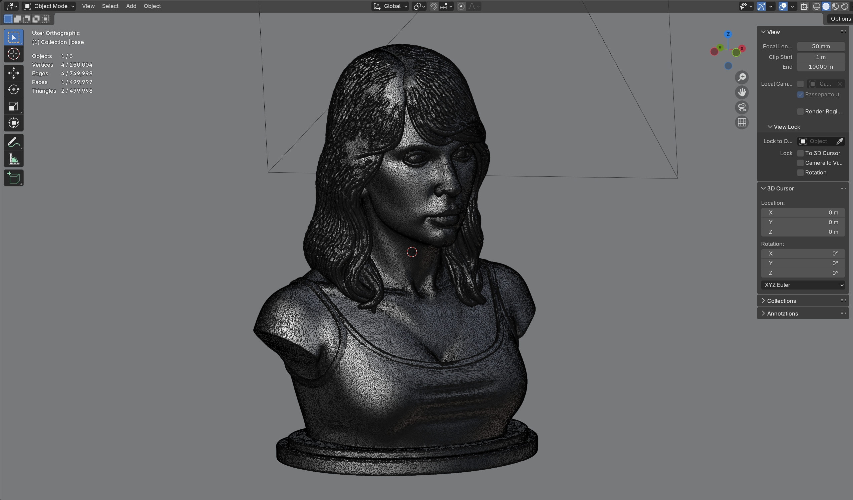Switch to orthographic grid view icon
Screen dimensions: 853x500
[742, 122]
